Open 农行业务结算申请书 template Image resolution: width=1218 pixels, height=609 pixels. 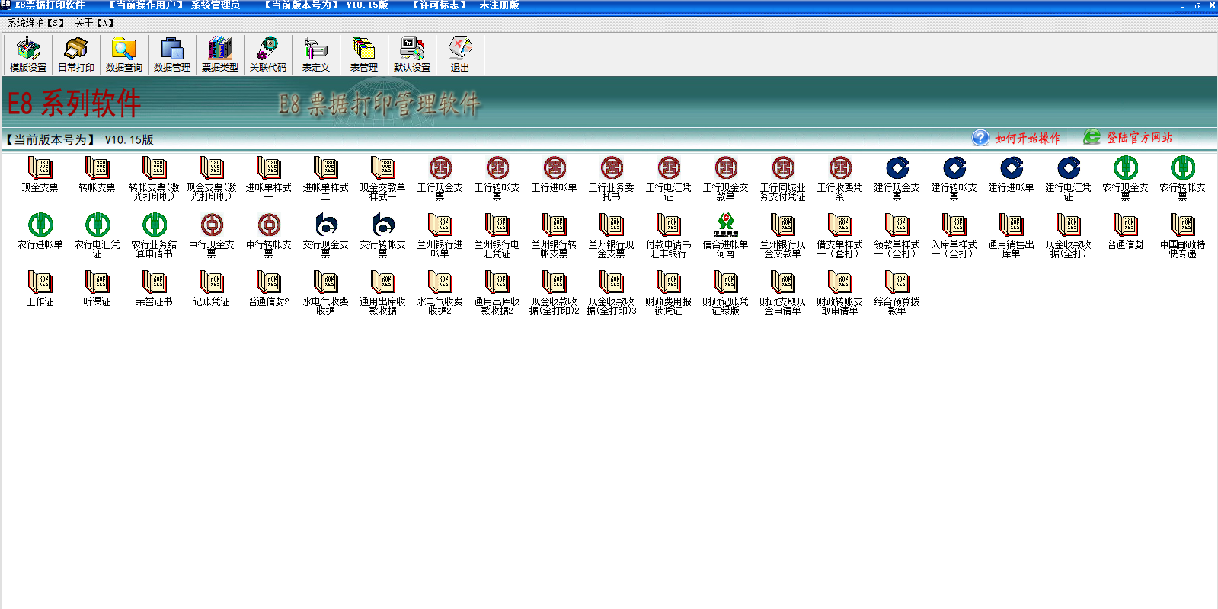(155, 235)
